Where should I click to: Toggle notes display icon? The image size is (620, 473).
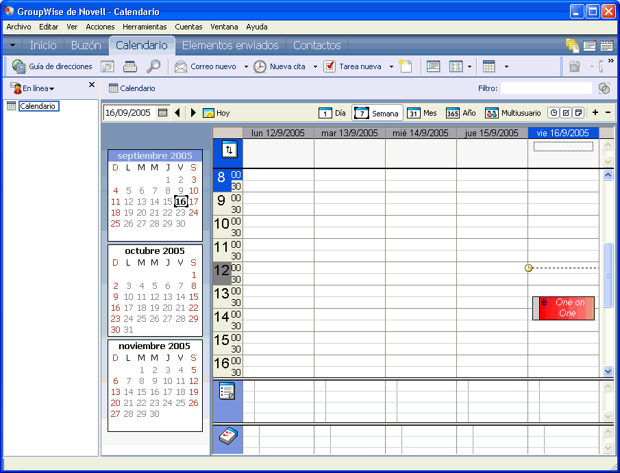click(x=578, y=113)
